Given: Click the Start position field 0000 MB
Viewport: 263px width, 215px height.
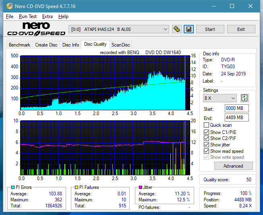Looking at the screenshot, I should pyautogui.click(x=237, y=108).
